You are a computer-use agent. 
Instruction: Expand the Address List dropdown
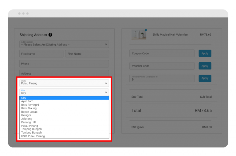tap(64, 44)
